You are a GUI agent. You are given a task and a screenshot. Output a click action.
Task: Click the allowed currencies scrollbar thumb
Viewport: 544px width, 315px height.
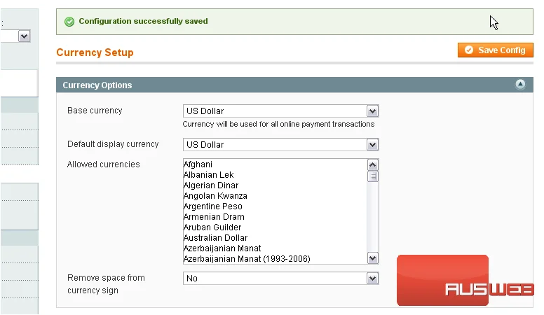[373, 176]
